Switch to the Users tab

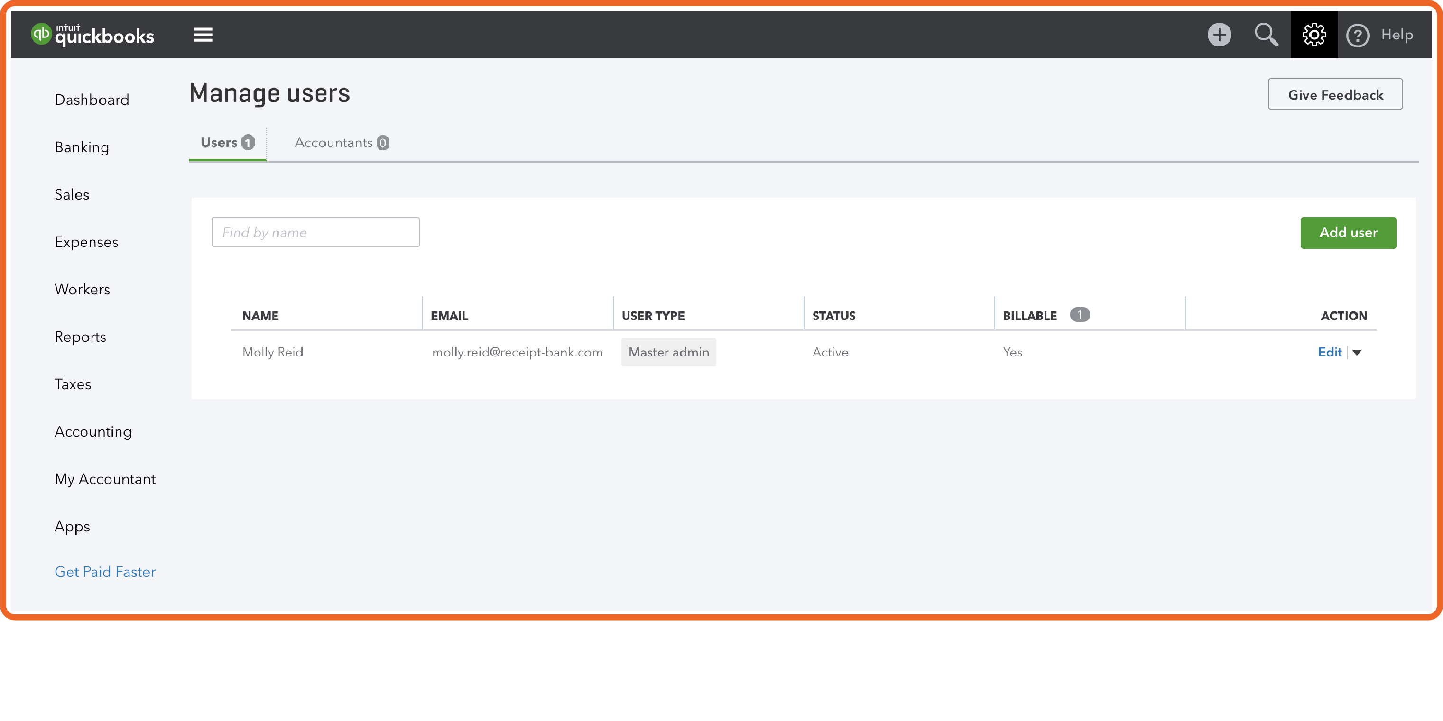tap(227, 143)
